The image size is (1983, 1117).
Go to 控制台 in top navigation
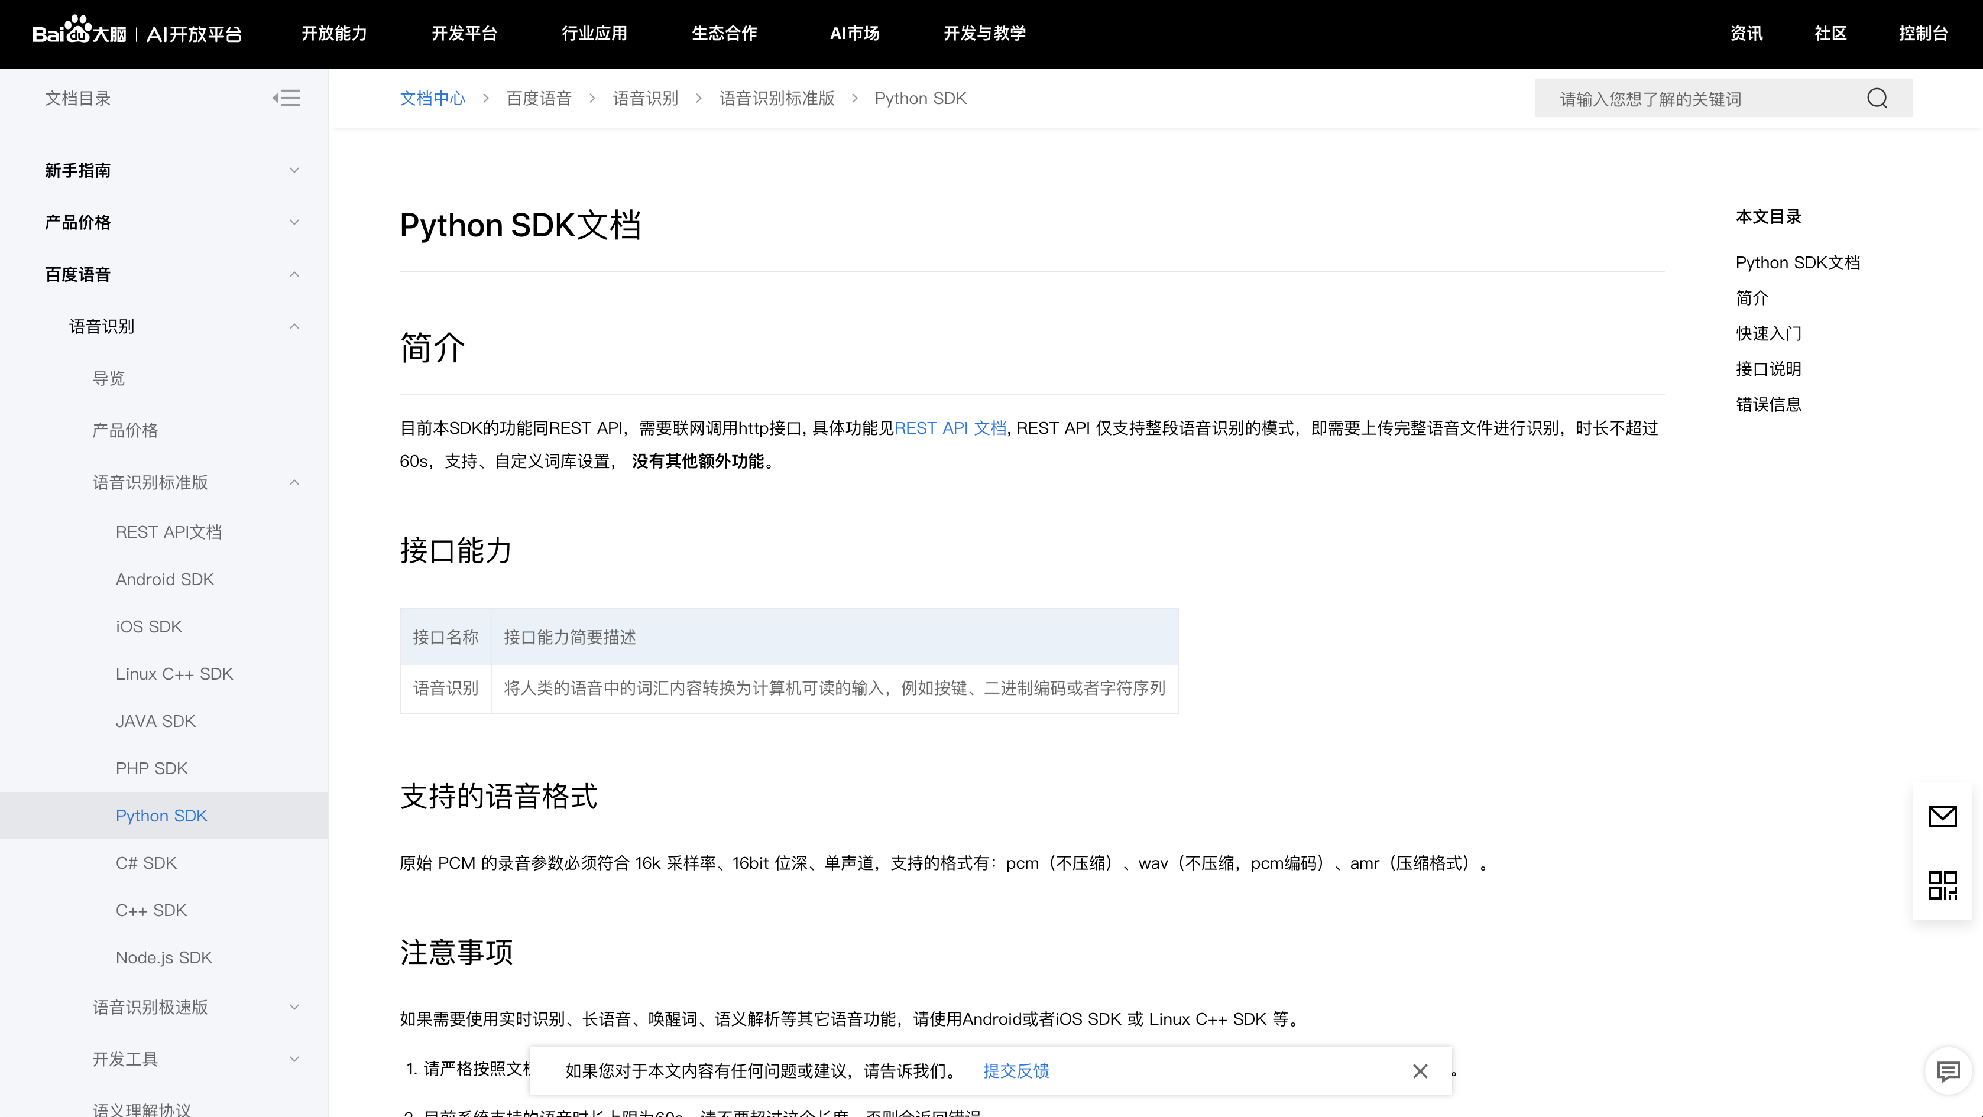(x=1922, y=33)
